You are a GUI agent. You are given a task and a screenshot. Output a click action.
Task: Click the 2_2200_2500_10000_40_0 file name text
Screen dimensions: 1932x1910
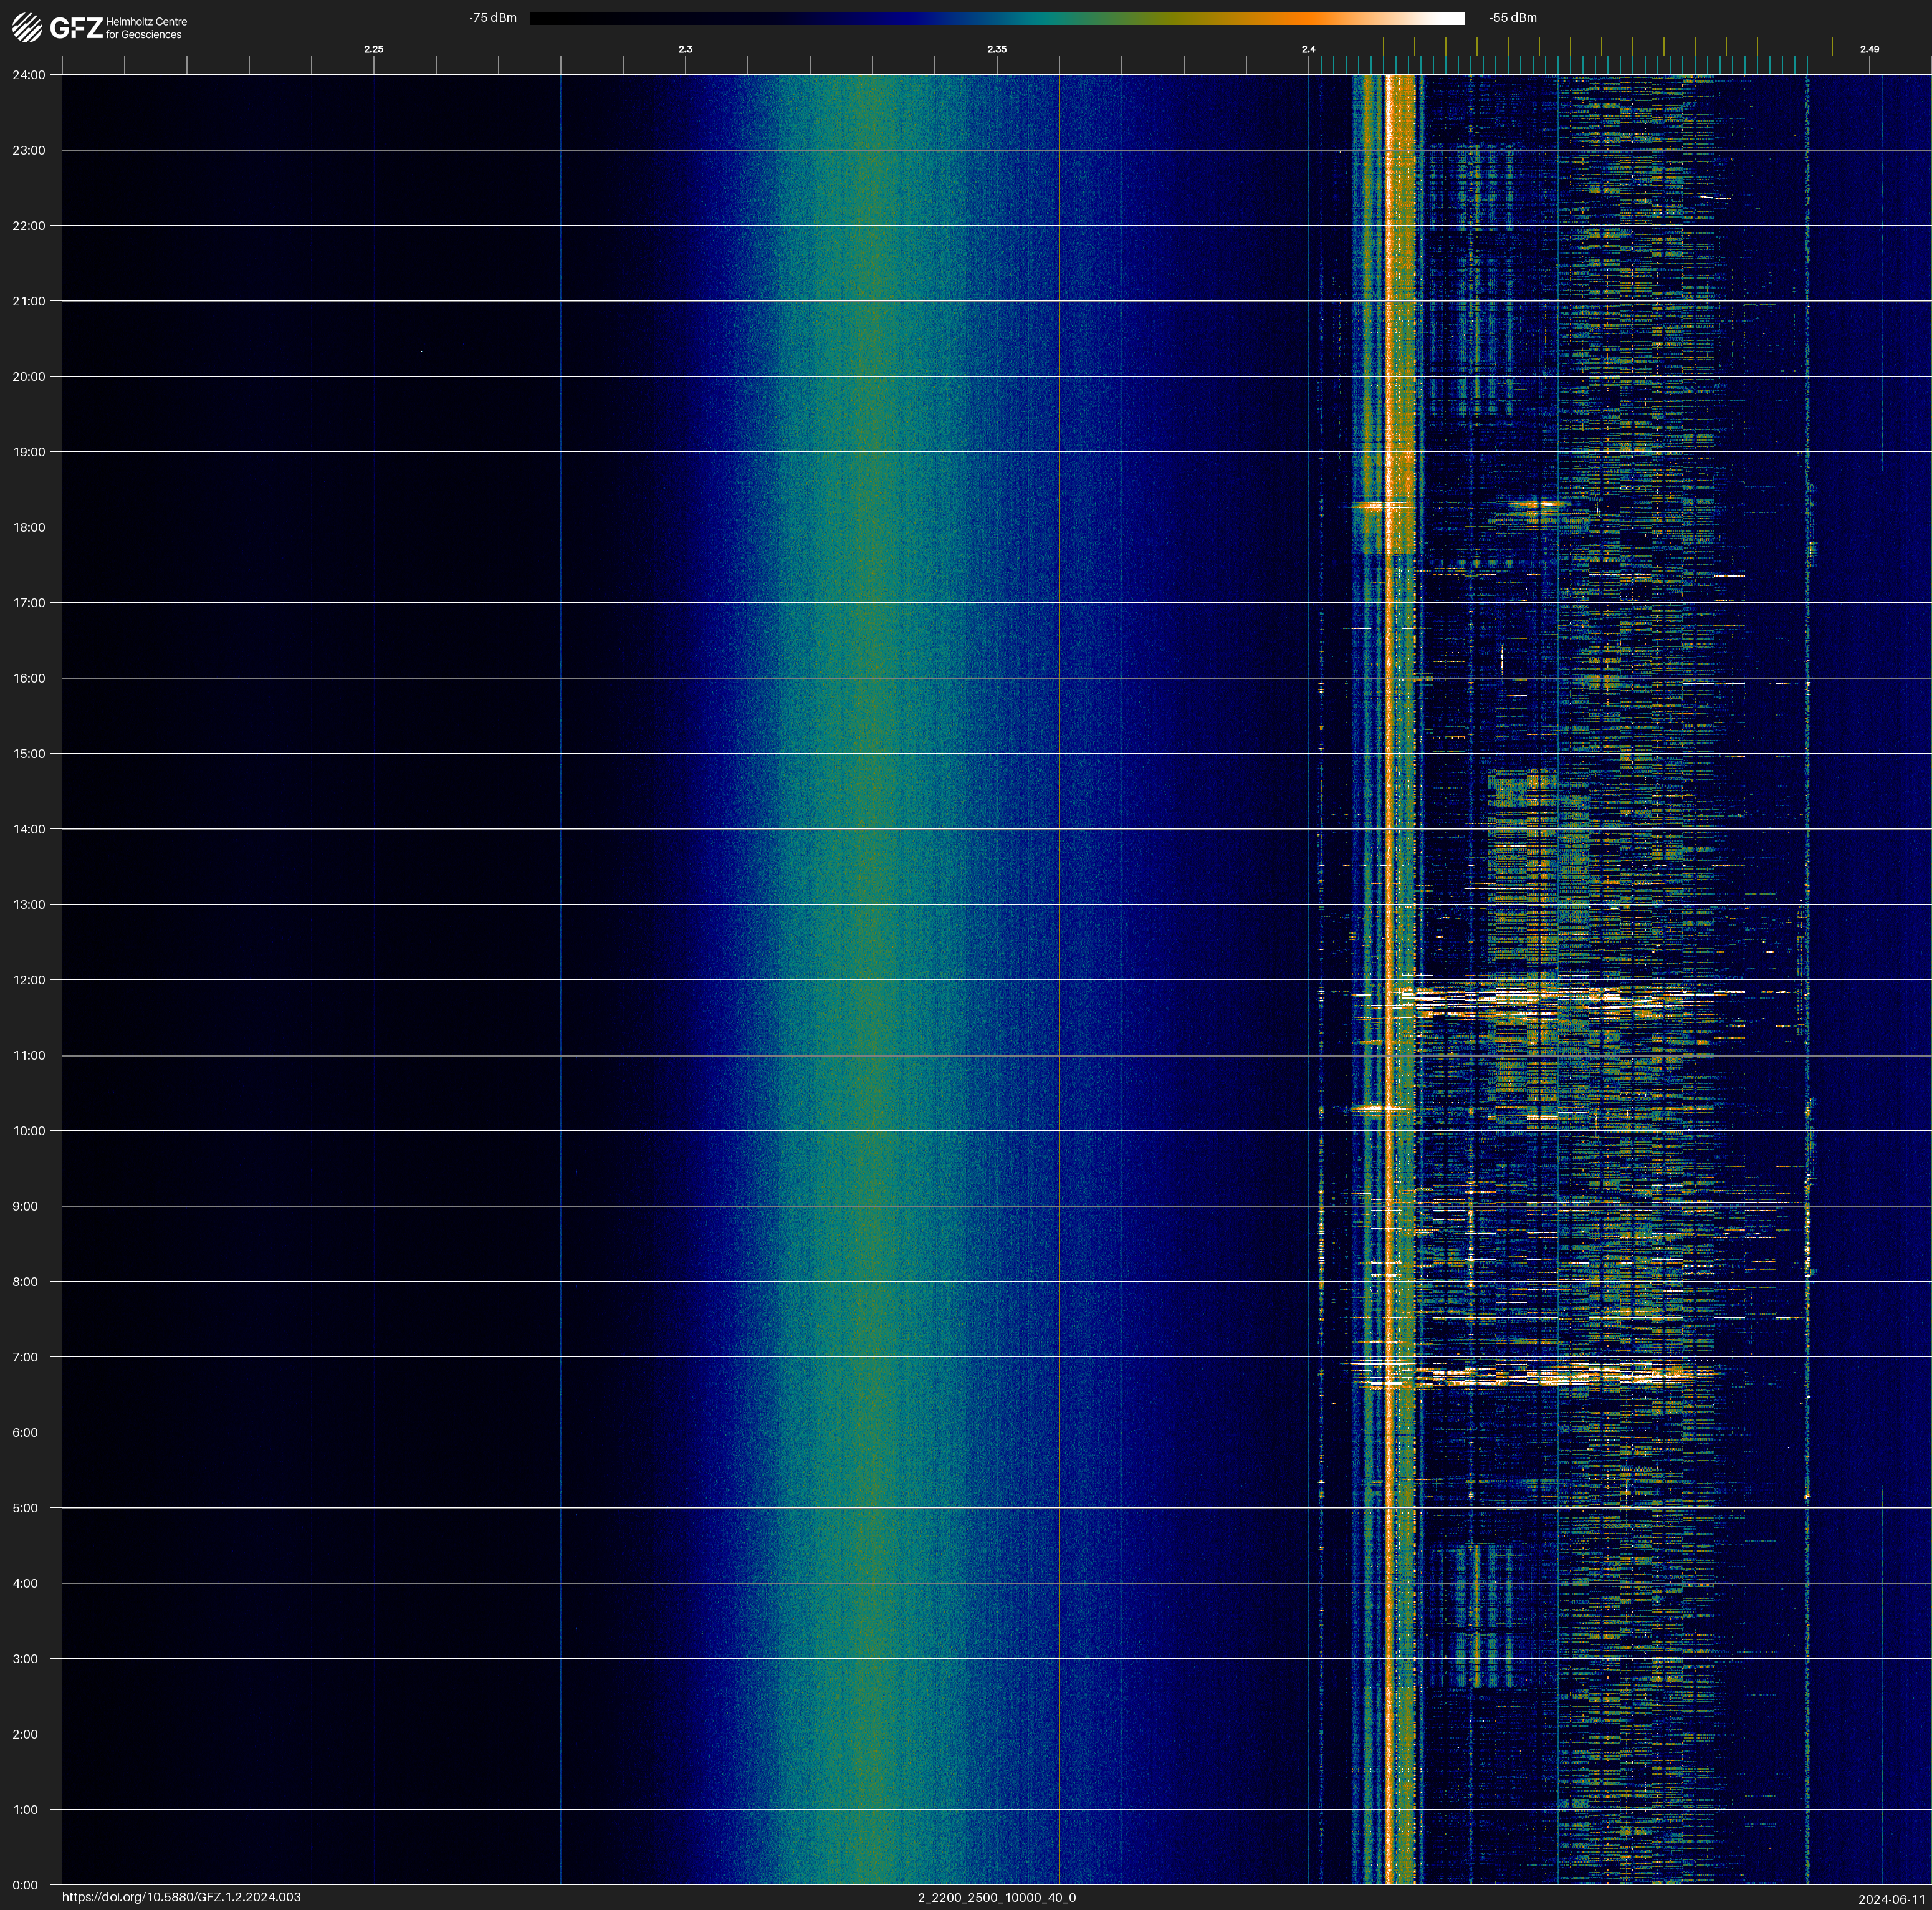pos(997,1897)
